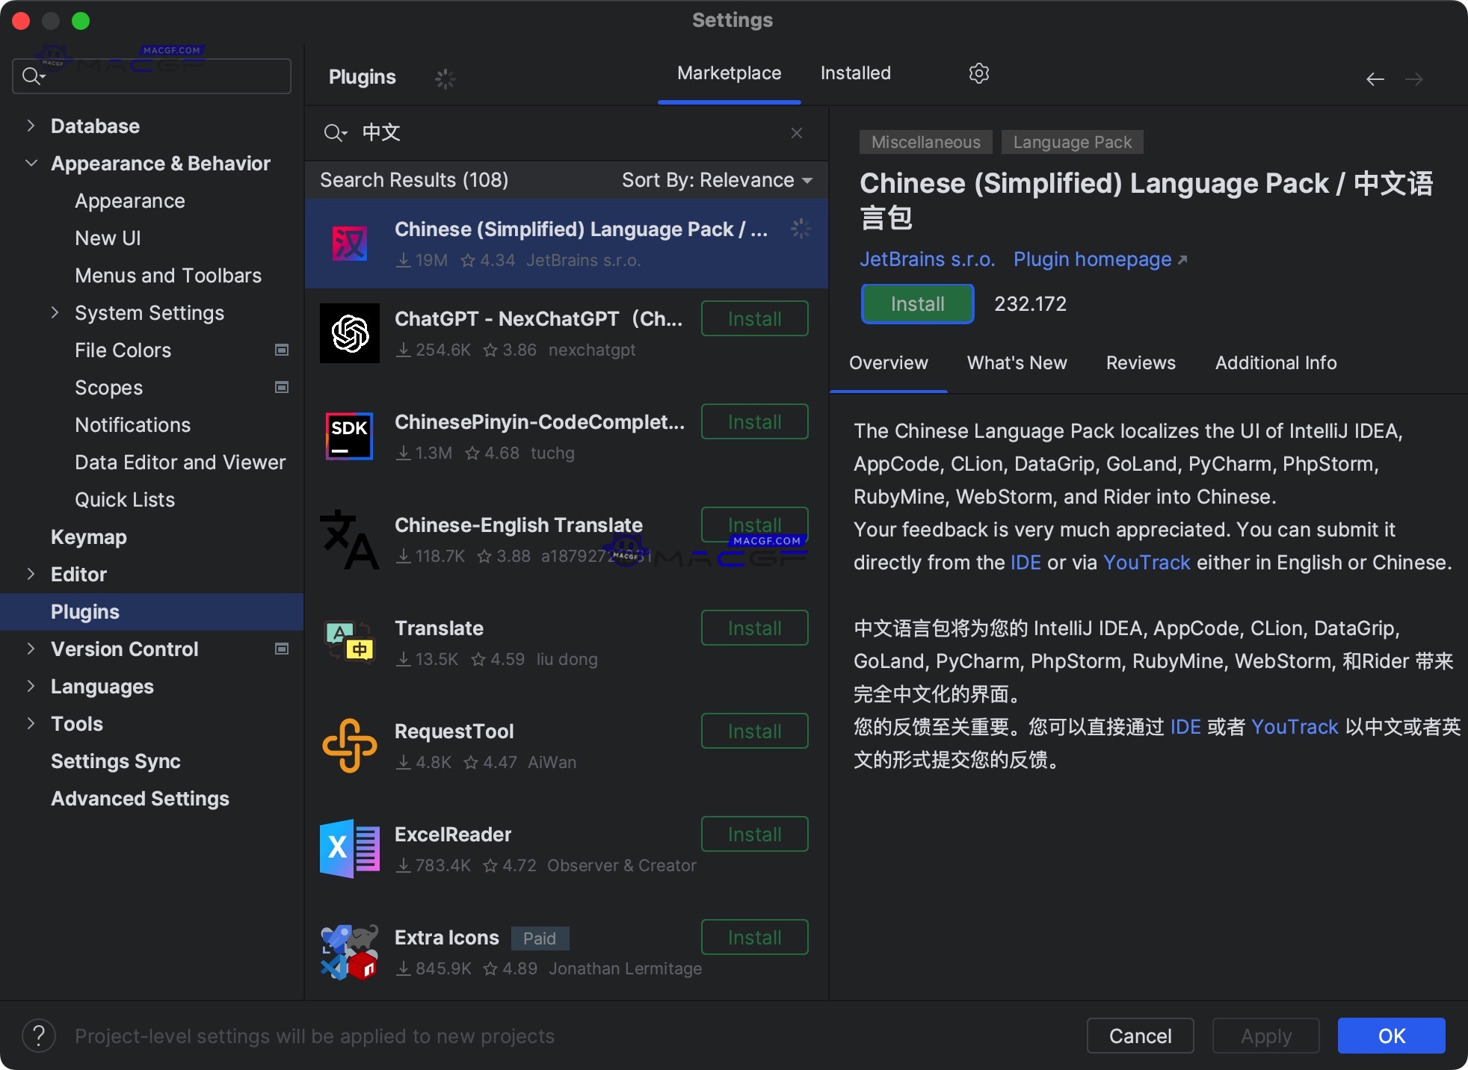Image resolution: width=1468 pixels, height=1070 pixels.
Task: Select the Translate plugin icon
Action: click(x=348, y=643)
